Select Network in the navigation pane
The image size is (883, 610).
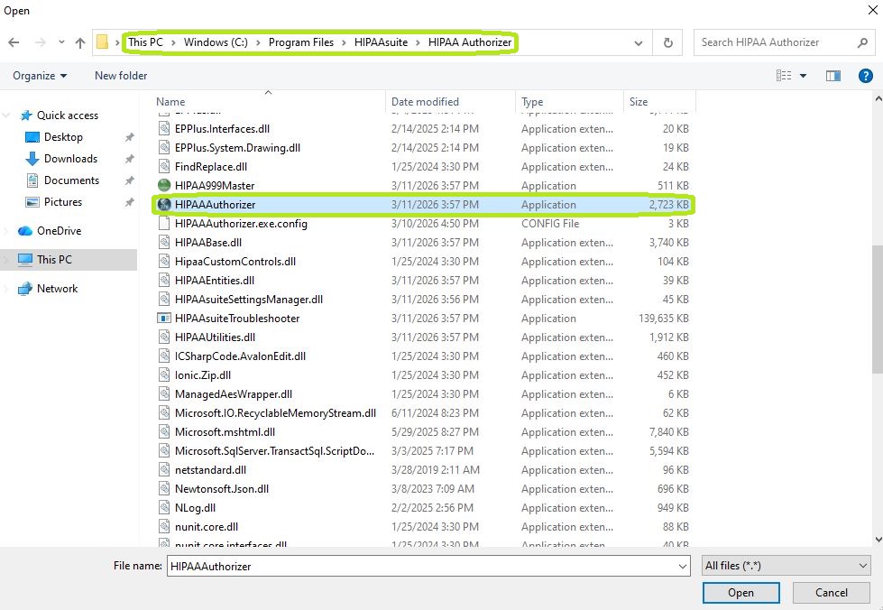(57, 289)
